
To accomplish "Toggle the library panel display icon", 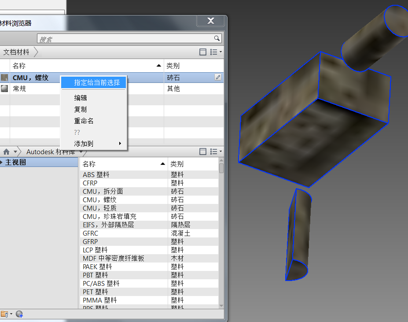I will click(203, 152).
